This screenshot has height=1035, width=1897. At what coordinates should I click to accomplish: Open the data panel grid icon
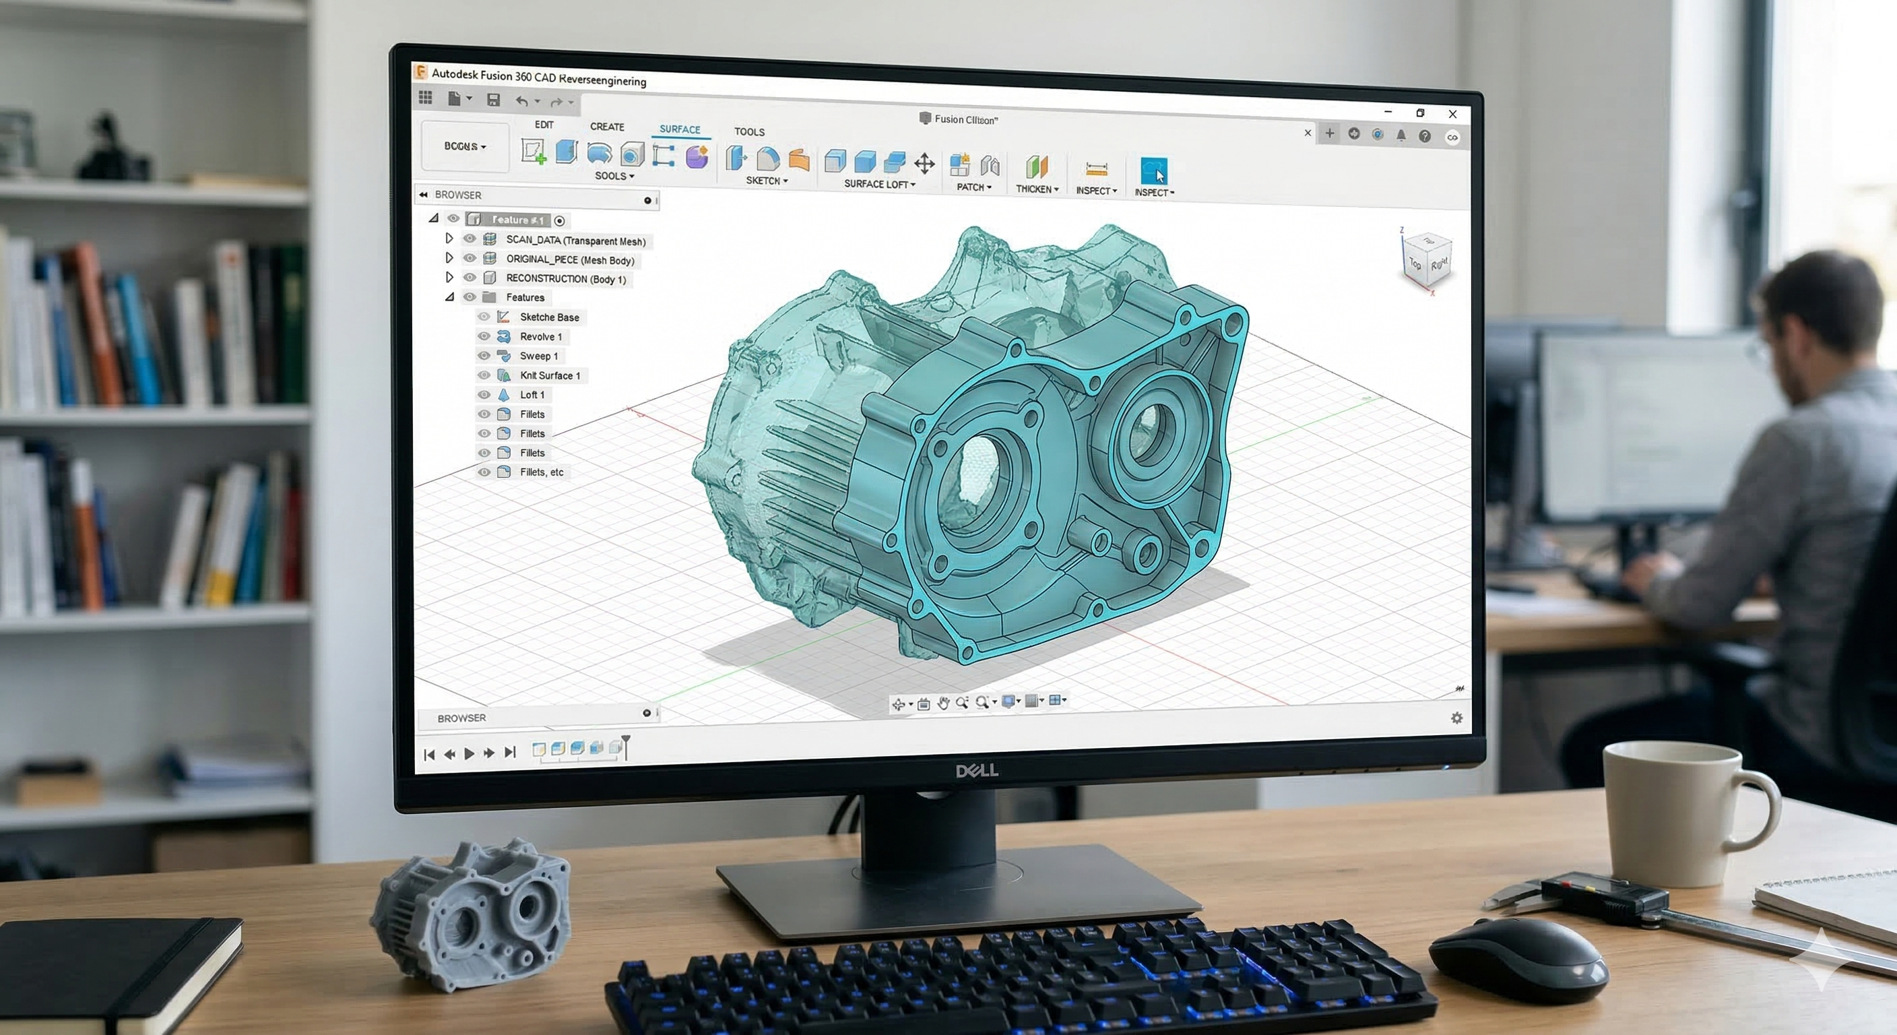(426, 97)
